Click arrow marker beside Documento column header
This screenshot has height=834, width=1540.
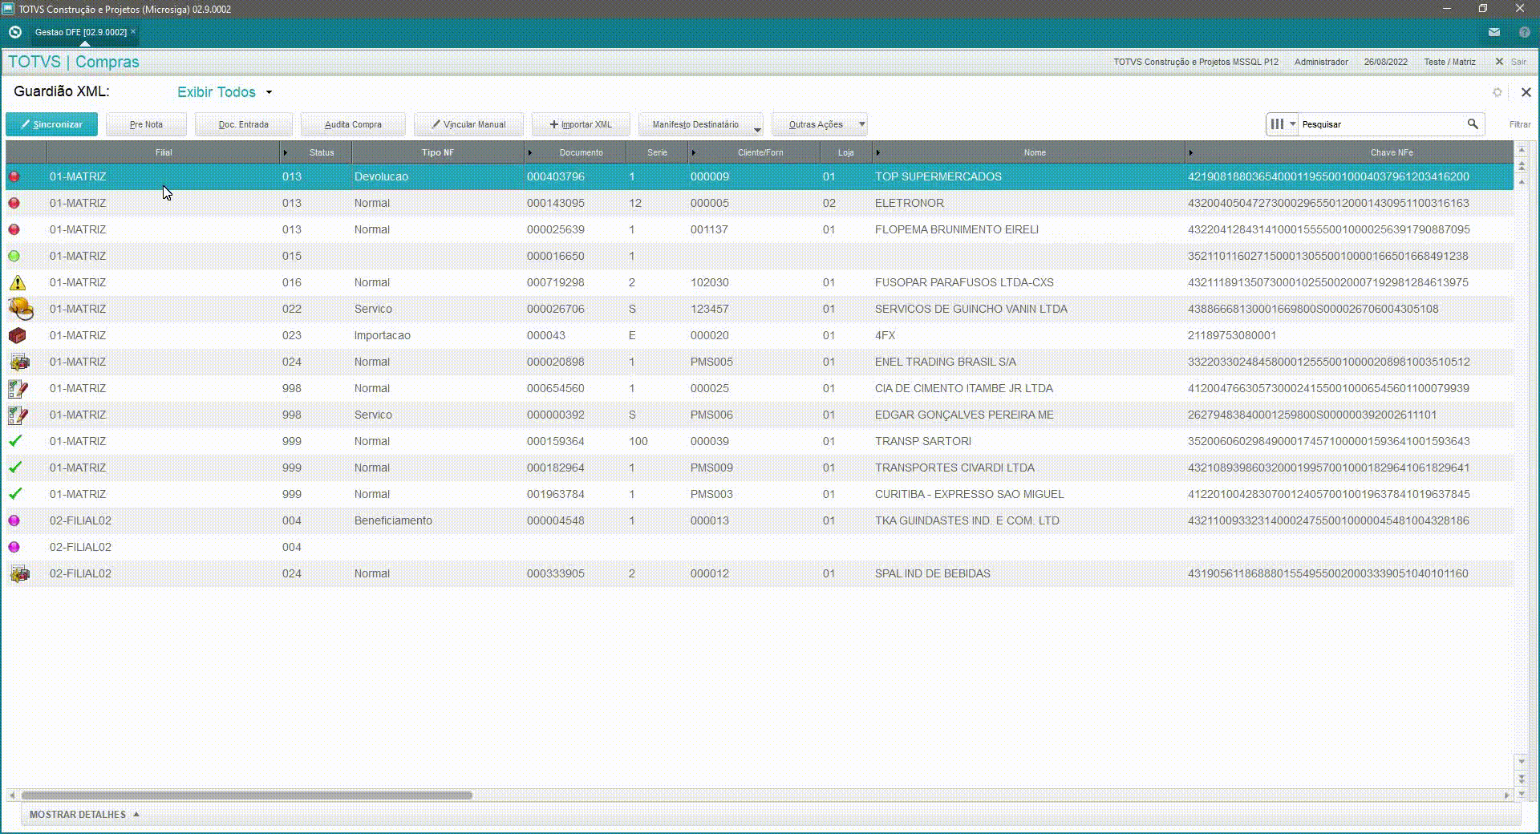pyautogui.click(x=529, y=152)
